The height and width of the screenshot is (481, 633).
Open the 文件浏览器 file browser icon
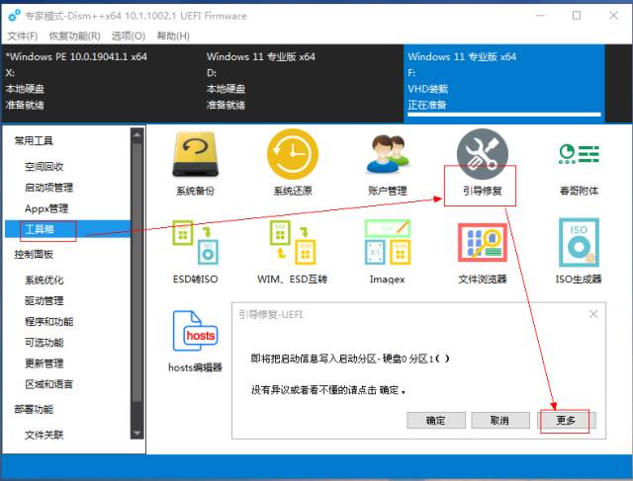pyautogui.click(x=483, y=242)
